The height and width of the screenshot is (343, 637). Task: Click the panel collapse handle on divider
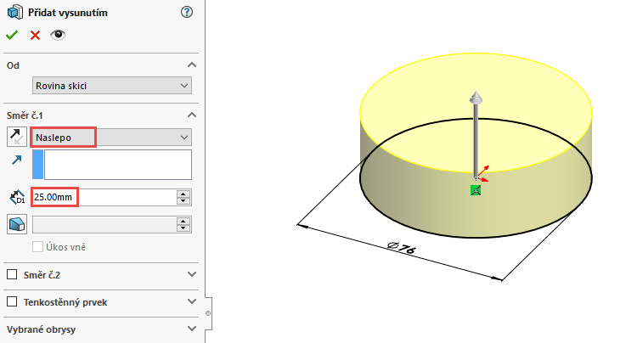208,313
